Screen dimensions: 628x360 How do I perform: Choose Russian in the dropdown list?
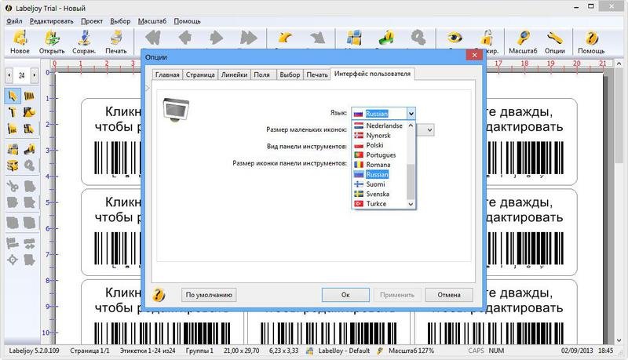click(380, 174)
